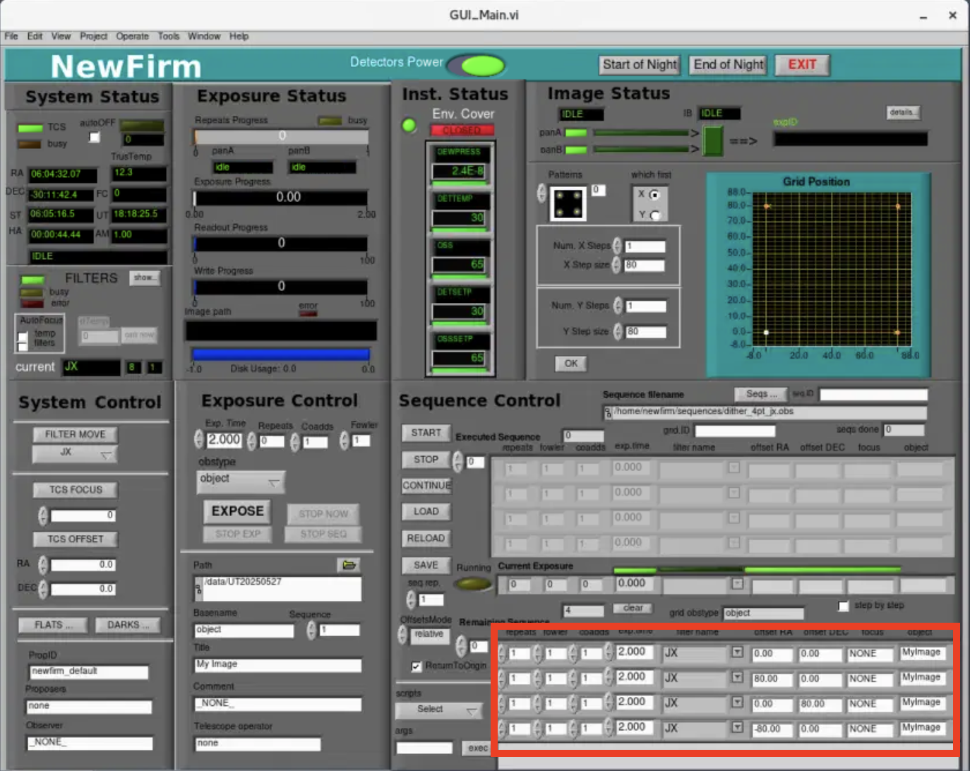Click the TCS green status indicator
Screen dimensions: 970x771
click(x=30, y=128)
